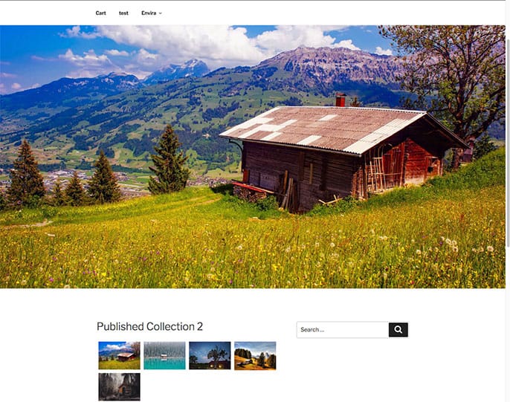This screenshot has width=510, height=402.
Task: Open the dark foggy forest cabin thumbnail
Action: (x=120, y=386)
